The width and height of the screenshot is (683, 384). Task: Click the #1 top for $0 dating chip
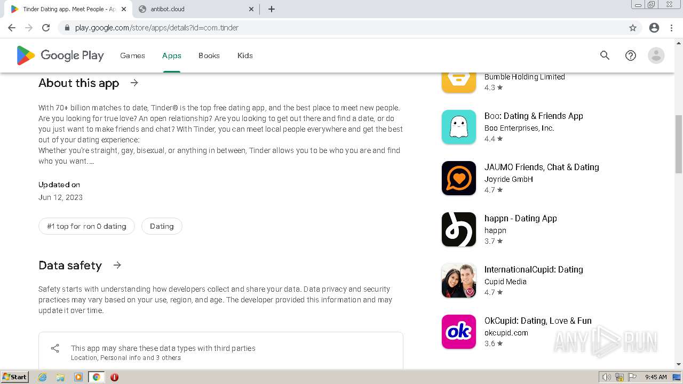point(86,226)
